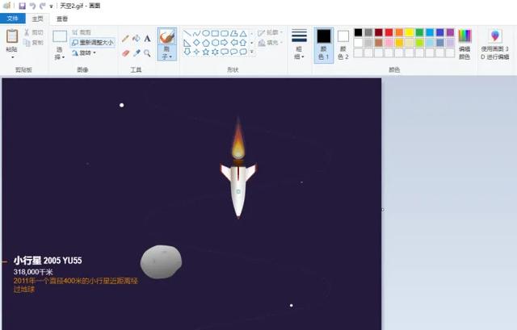This screenshot has width=517, height=330.
Task: Expand the line thickness Size dropdown
Action: click(299, 44)
